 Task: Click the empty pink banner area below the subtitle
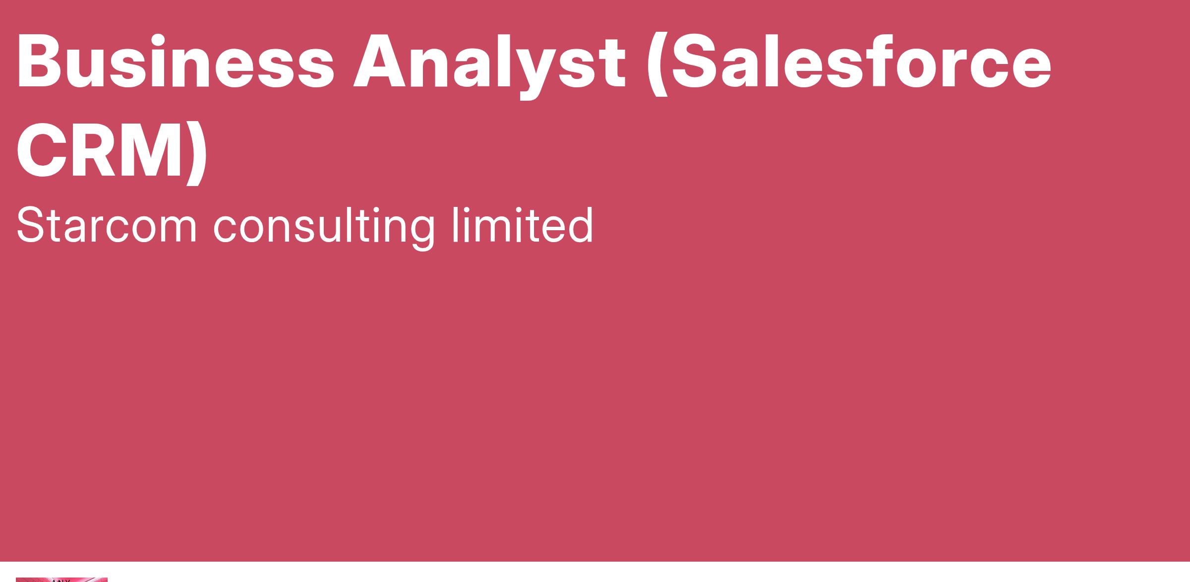(595, 397)
